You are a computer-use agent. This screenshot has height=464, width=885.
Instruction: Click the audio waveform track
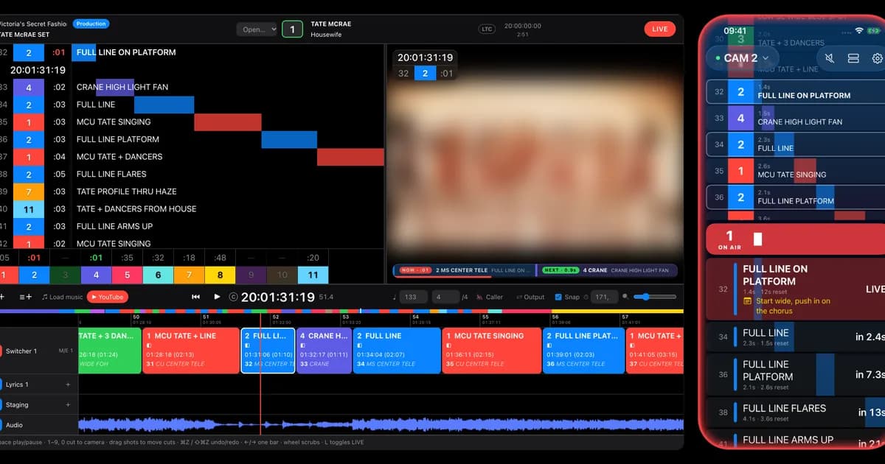[x=381, y=425]
